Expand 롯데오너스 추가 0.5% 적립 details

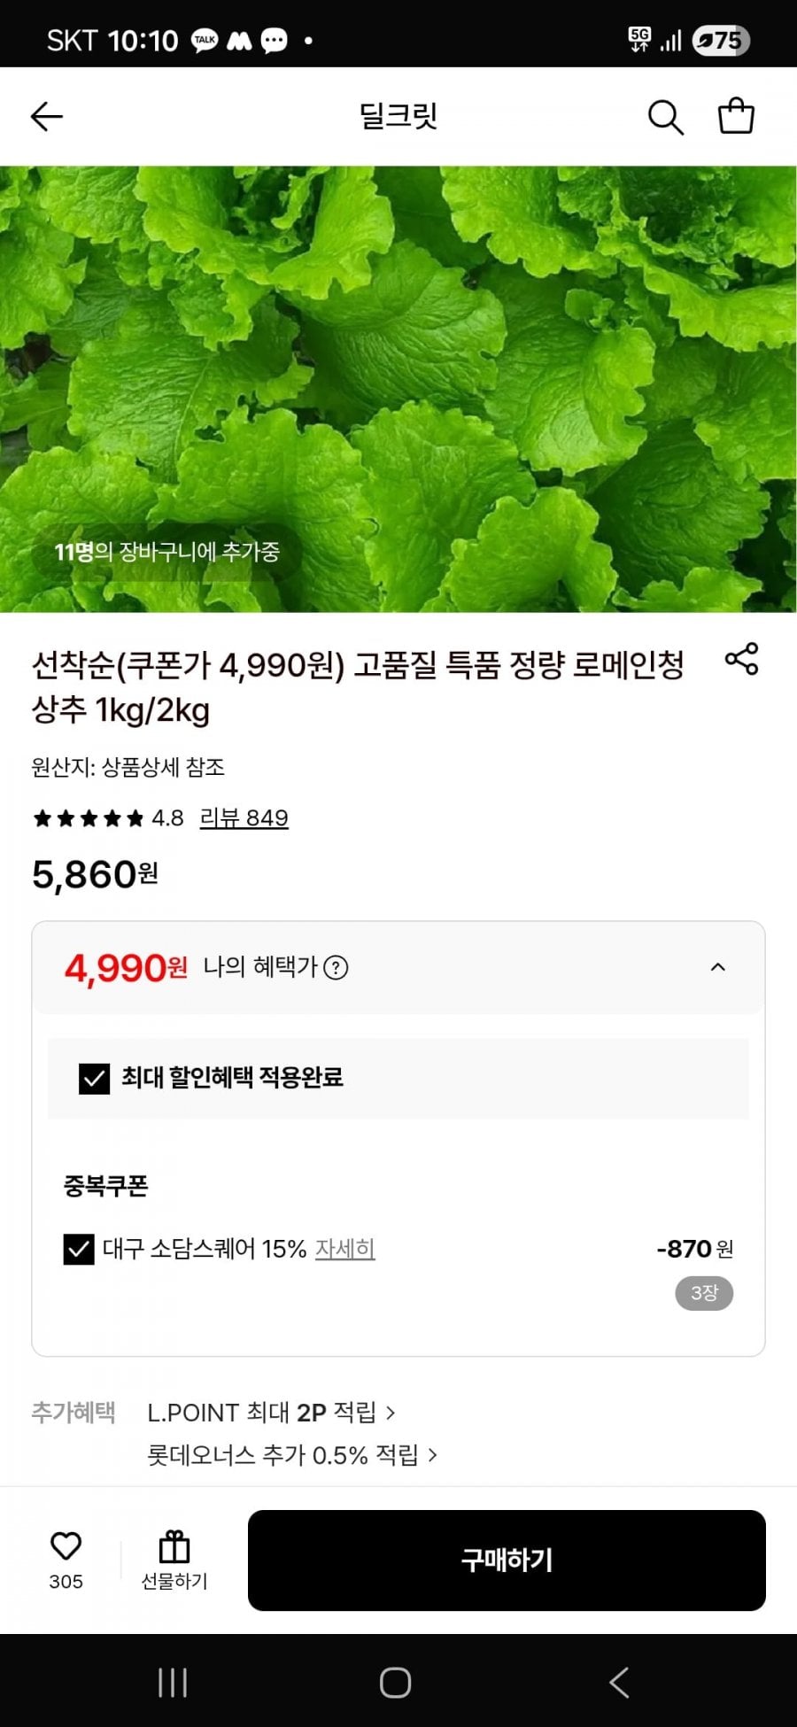(292, 1455)
